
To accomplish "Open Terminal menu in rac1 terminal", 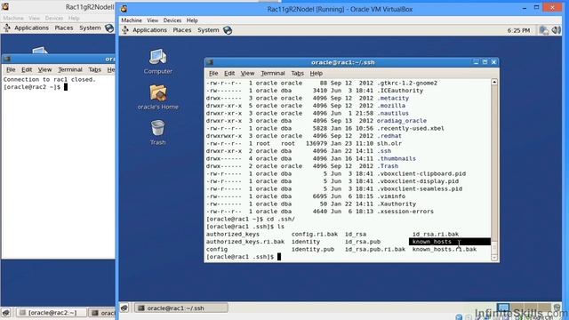I will click(273, 73).
